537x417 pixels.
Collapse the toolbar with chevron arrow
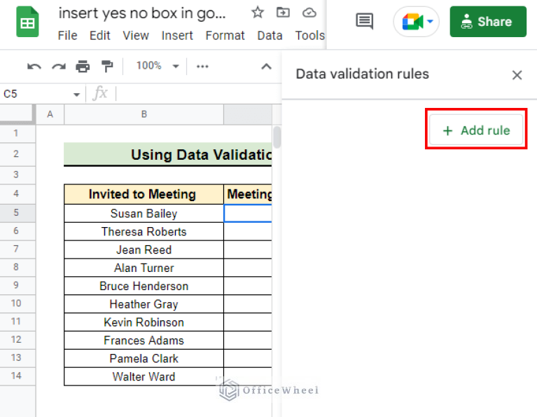266,67
